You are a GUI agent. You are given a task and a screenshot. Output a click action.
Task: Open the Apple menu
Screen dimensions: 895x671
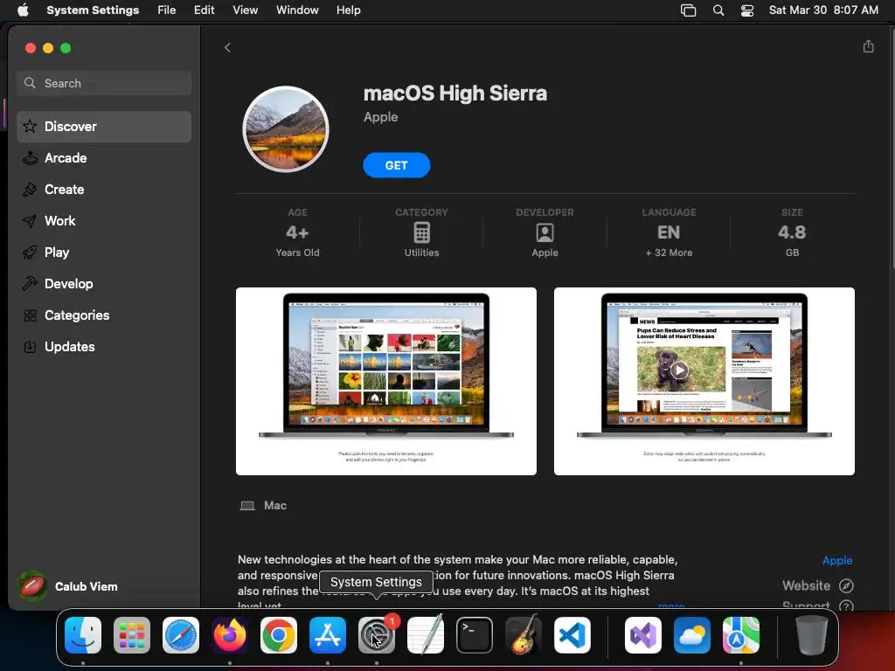pos(24,10)
